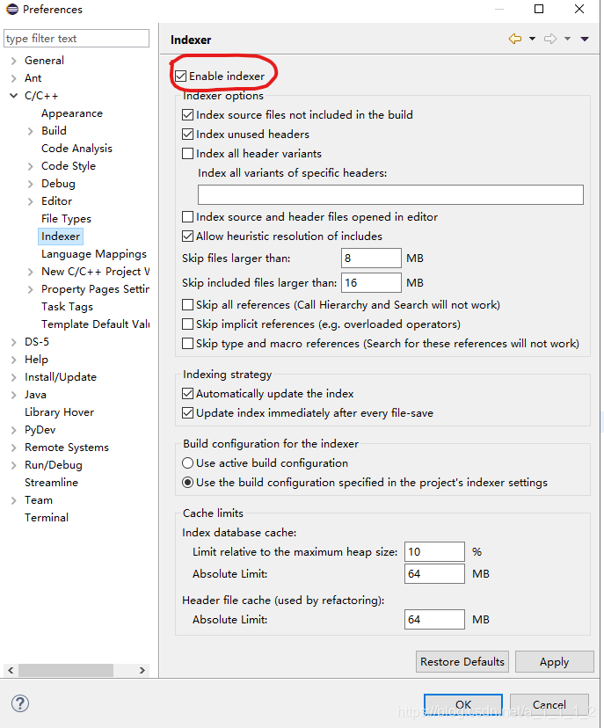Select Use build configuration specified in project's indexer settings

187,483
